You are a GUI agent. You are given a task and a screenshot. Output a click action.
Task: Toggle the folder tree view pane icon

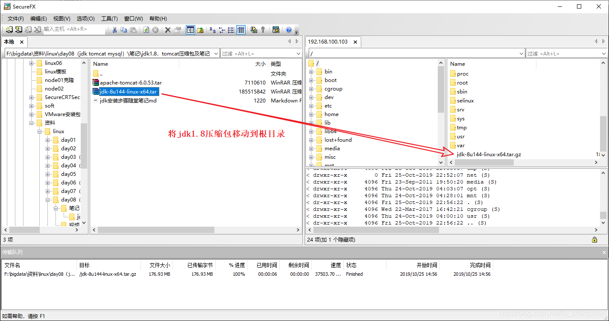click(x=190, y=30)
